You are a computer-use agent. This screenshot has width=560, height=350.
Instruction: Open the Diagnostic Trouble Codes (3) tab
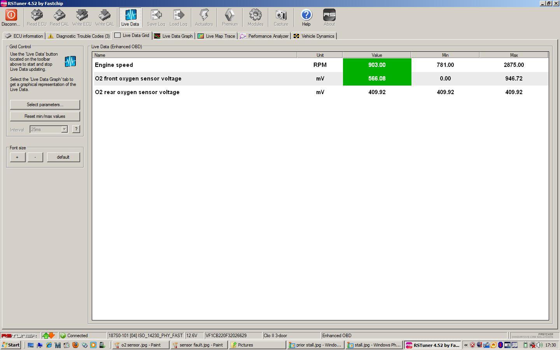(79, 36)
